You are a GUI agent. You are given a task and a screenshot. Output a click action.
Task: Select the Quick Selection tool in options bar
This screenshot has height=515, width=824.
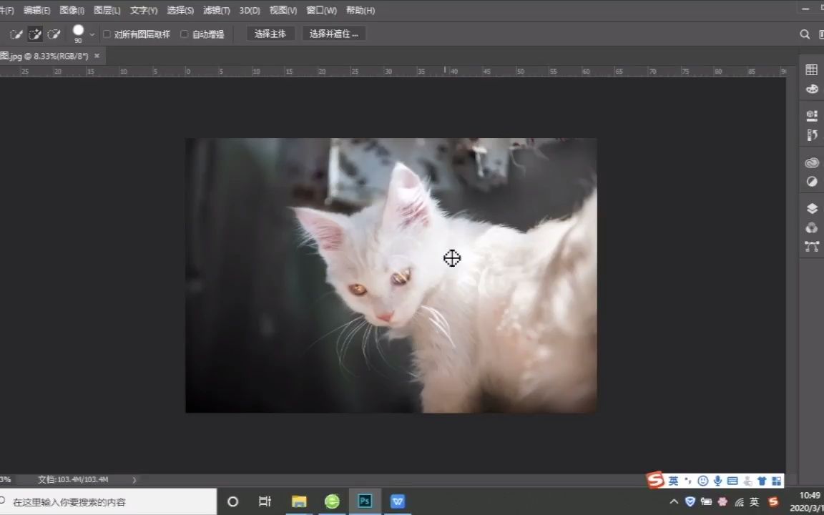(x=16, y=34)
